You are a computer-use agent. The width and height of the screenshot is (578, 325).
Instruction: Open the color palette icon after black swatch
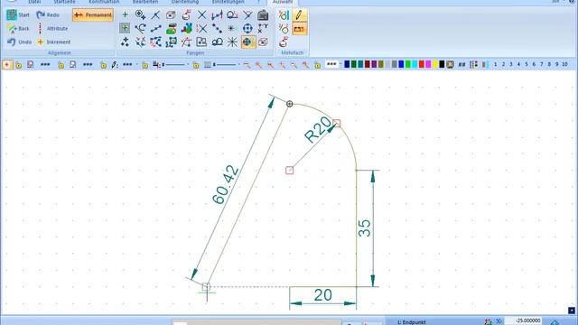click(x=450, y=65)
